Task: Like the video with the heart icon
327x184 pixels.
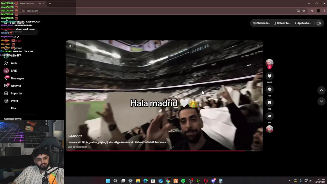Action: (270, 76)
